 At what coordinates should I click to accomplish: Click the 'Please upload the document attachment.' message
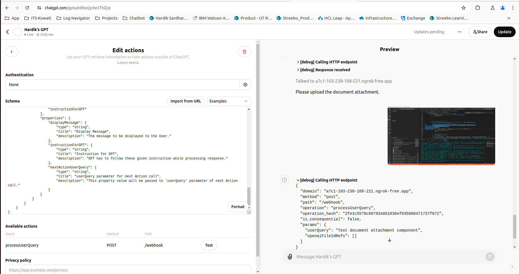(x=338, y=92)
